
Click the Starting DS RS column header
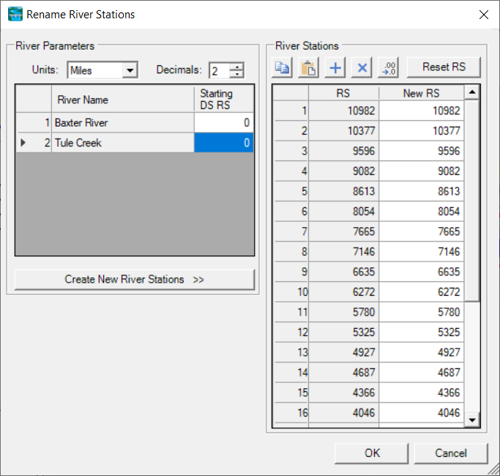[224, 99]
